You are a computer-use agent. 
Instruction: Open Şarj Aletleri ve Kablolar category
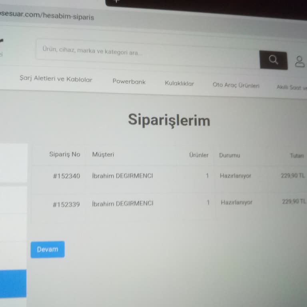pyautogui.click(x=56, y=79)
